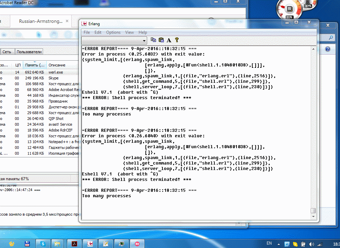The width and height of the screenshot is (340, 248).
Task: Sort processes by the Память column header
Action: coord(34,65)
